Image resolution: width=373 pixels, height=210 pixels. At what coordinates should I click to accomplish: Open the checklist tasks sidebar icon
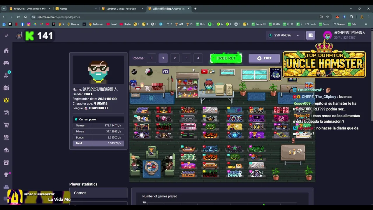click(6, 113)
